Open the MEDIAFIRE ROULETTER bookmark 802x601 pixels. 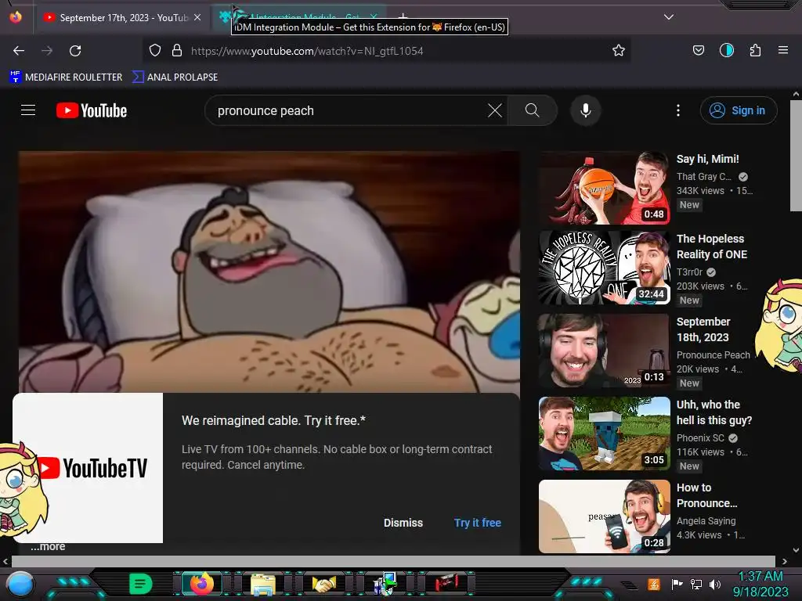67,77
